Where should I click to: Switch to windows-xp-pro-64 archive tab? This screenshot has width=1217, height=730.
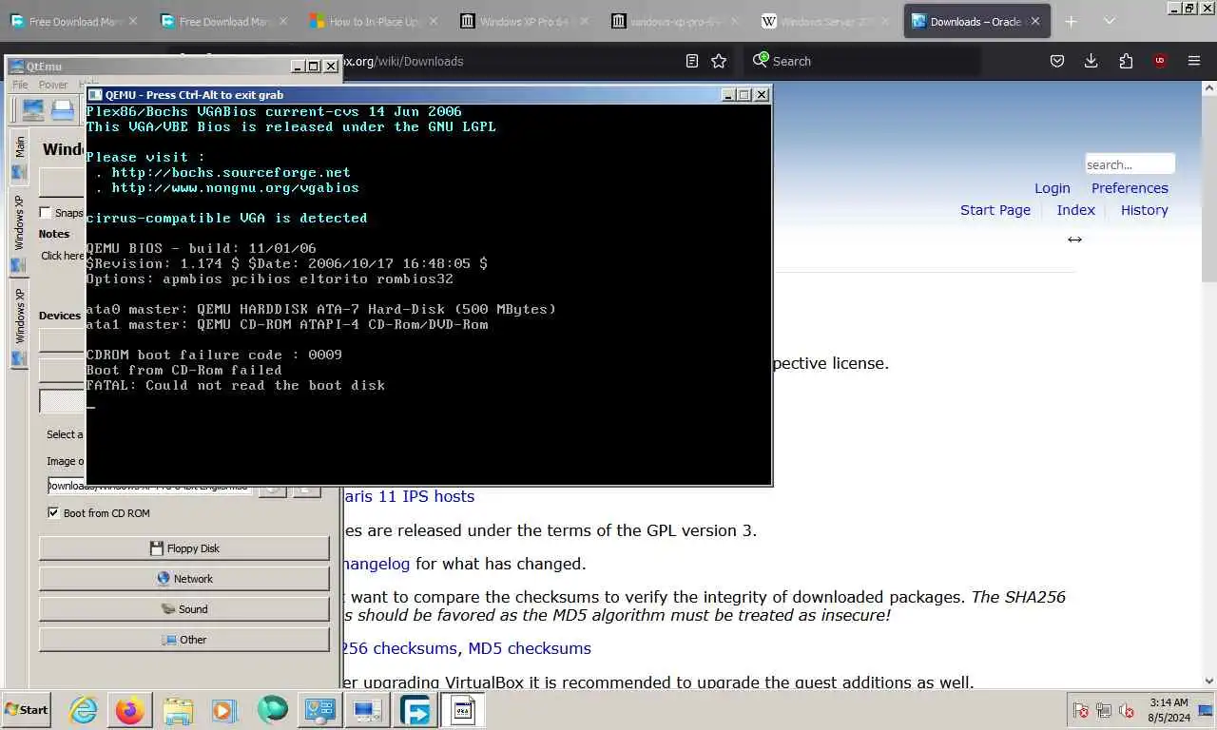click(x=674, y=21)
